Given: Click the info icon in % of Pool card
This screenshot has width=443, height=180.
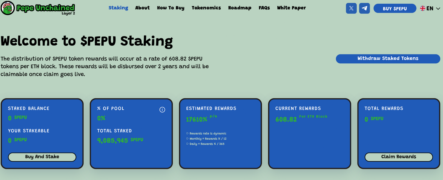Looking at the screenshot, I should click(x=162, y=110).
